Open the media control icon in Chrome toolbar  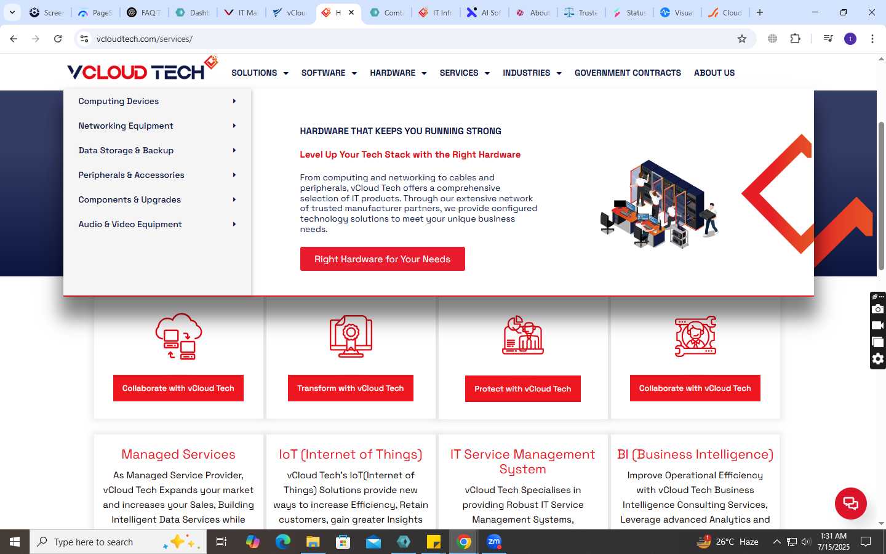click(x=828, y=39)
